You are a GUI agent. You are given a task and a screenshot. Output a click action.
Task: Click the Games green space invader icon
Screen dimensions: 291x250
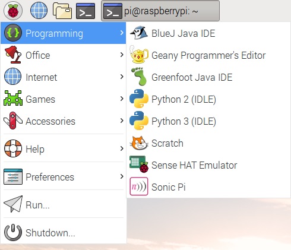point(13,98)
